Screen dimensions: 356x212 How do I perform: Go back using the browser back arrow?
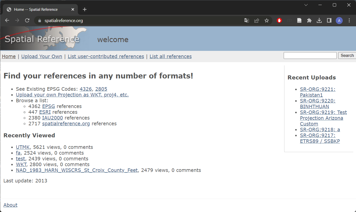click(x=7, y=20)
